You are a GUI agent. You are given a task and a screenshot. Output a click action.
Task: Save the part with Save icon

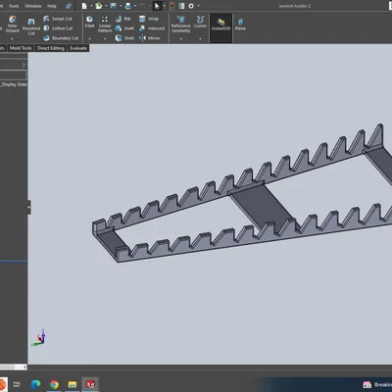click(x=114, y=6)
